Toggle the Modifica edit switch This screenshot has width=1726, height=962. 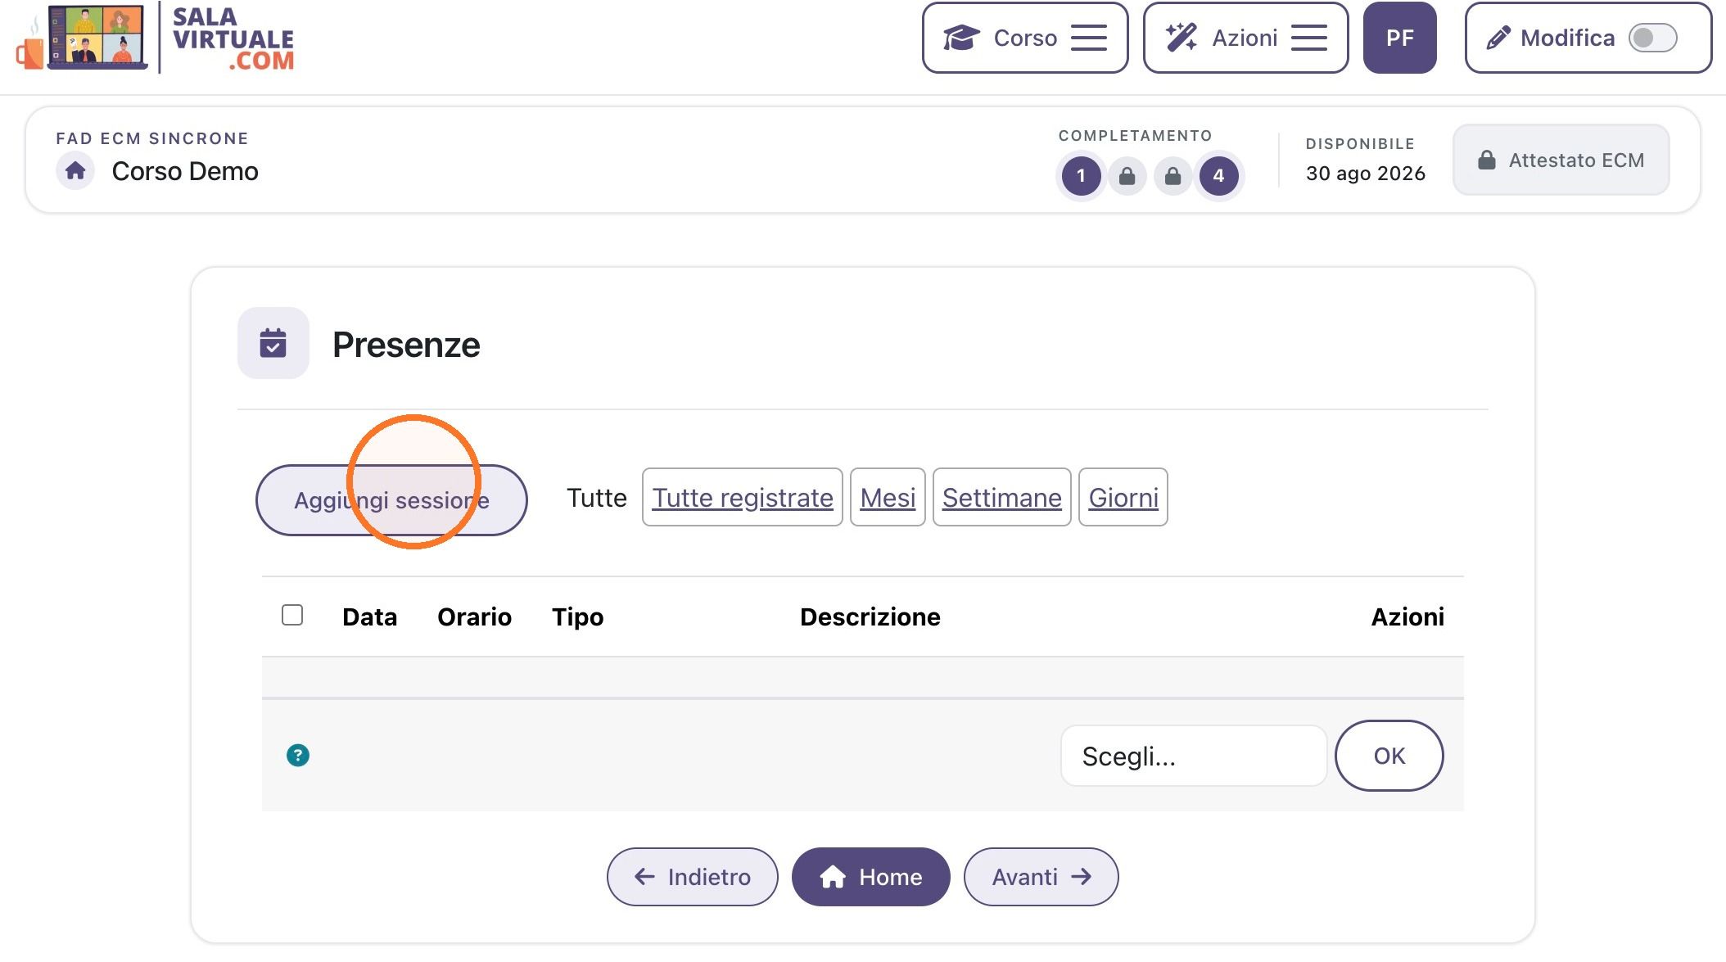coord(1653,38)
